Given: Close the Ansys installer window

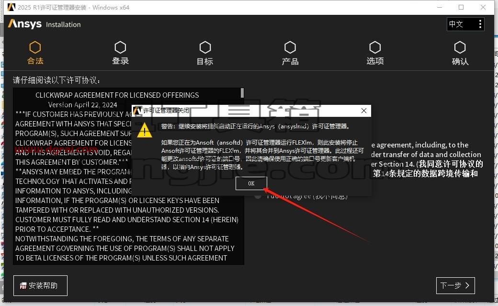Looking at the screenshot, I should tap(483, 7).
